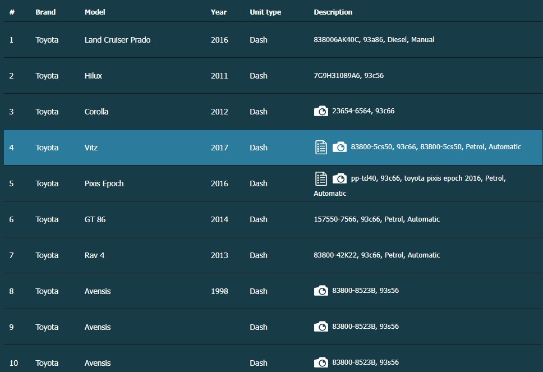Click description 838006AK40C, 93a86, Diesel, Manual
The width and height of the screenshot is (543, 372).
click(374, 39)
